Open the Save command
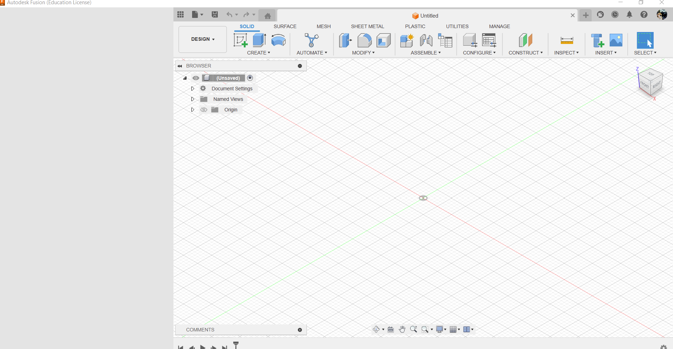Image resolution: width=673 pixels, height=349 pixels. 215,14
